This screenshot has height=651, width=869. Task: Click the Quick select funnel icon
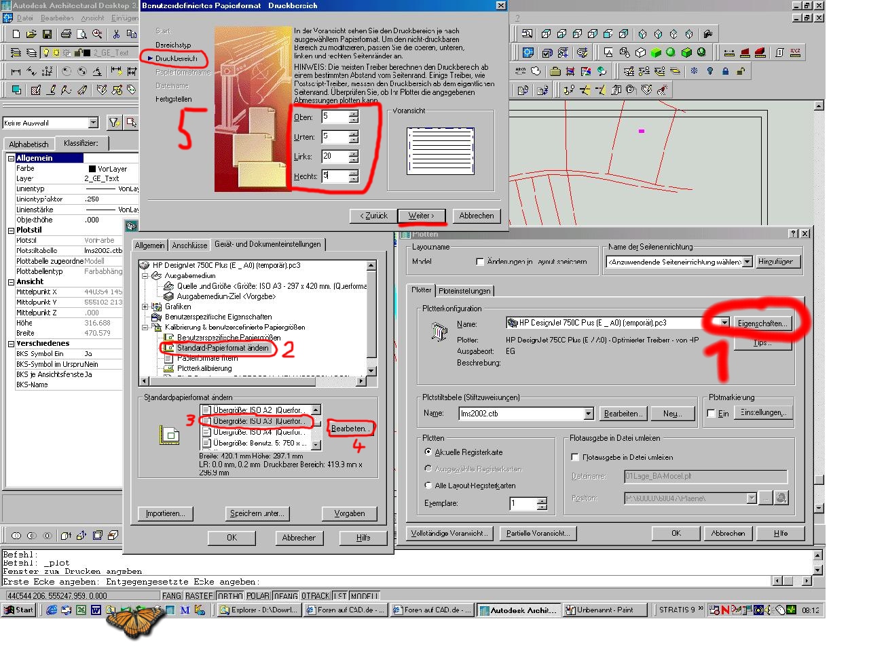[114, 122]
